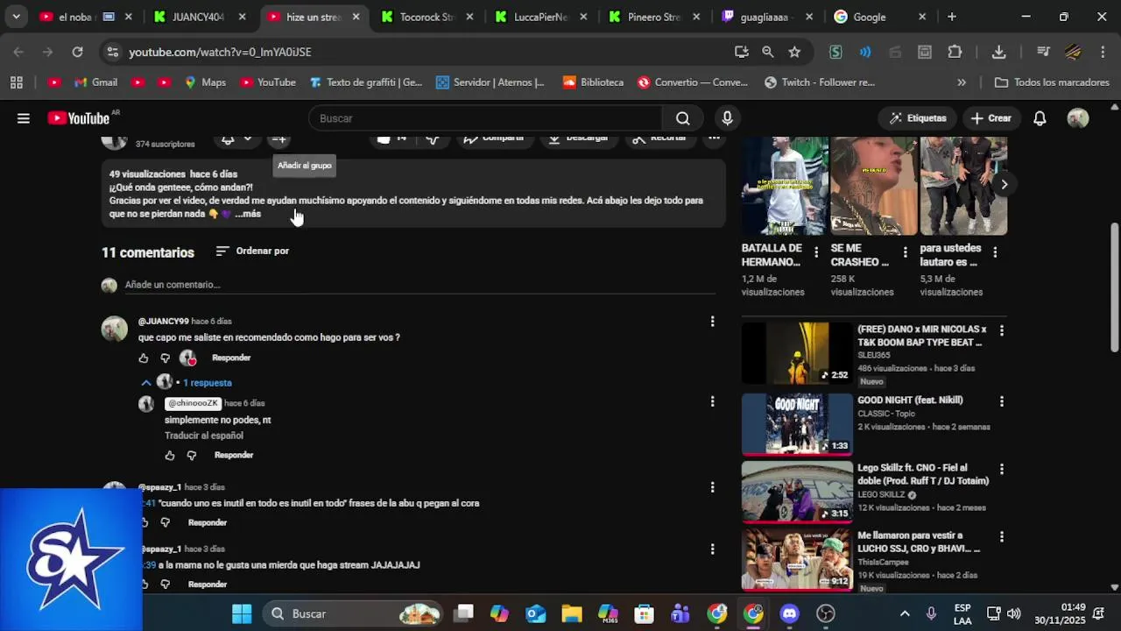Click the Etiquetas button

[918, 118]
